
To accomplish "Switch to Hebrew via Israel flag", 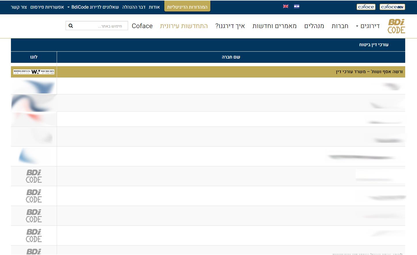I will 297,6.
